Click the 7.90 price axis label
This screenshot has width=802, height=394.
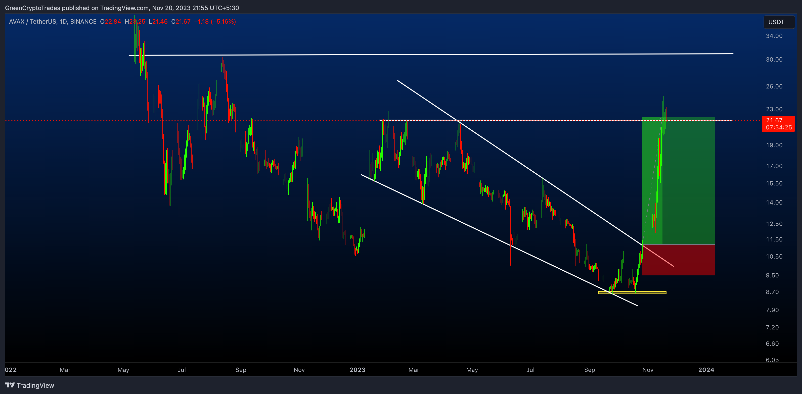pos(772,310)
